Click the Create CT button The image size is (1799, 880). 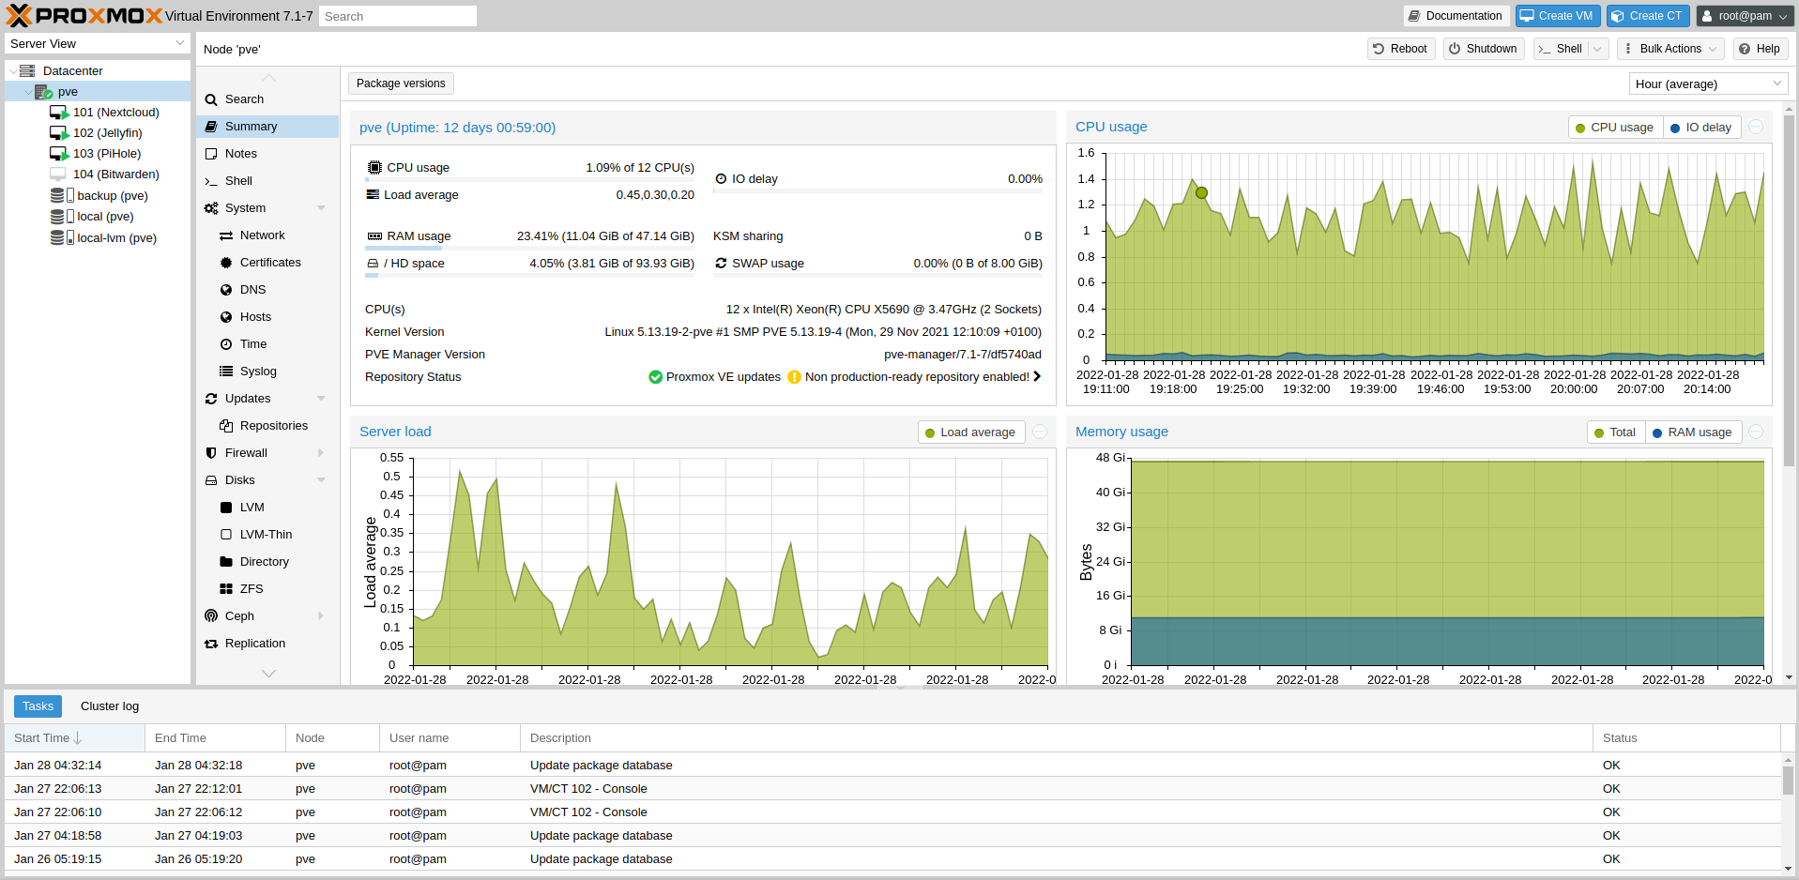click(x=1647, y=16)
